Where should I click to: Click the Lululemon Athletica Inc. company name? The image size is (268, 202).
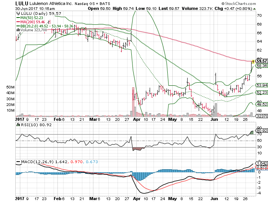pyautogui.click(x=51, y=3)
